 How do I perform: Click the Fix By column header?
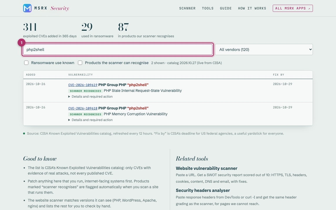(279, 75)
